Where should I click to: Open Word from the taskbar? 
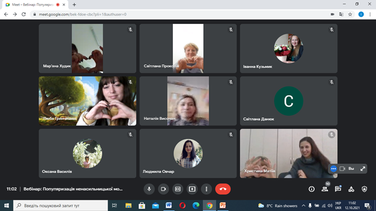point(169,205)
